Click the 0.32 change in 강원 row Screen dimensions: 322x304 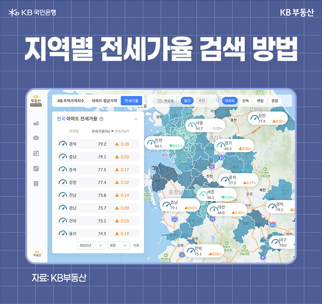(125, 182)
